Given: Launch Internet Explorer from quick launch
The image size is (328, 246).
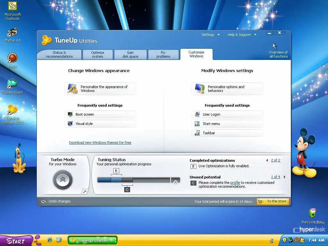Looking at the screenshot, I should [x=50, y=240].
